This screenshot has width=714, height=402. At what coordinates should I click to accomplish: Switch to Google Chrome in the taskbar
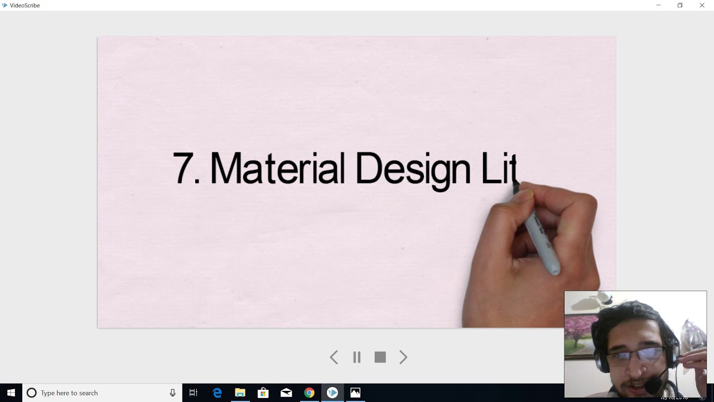(309, 393)
